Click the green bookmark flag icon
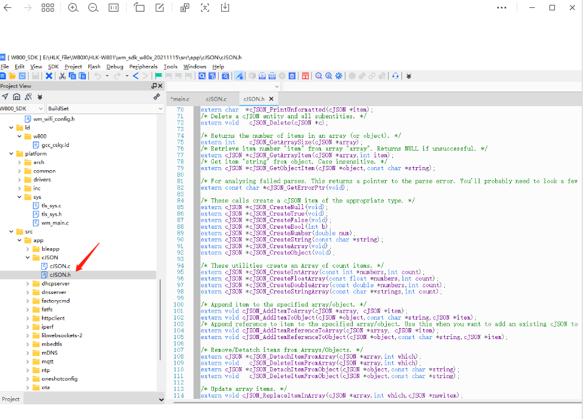Image resolution: width=583 pixels, height=419 pixels. click(159, 76)
